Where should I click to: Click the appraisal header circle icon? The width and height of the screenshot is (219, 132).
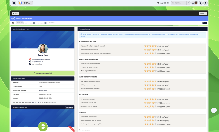pyautogui.click(x=13, y=18)
